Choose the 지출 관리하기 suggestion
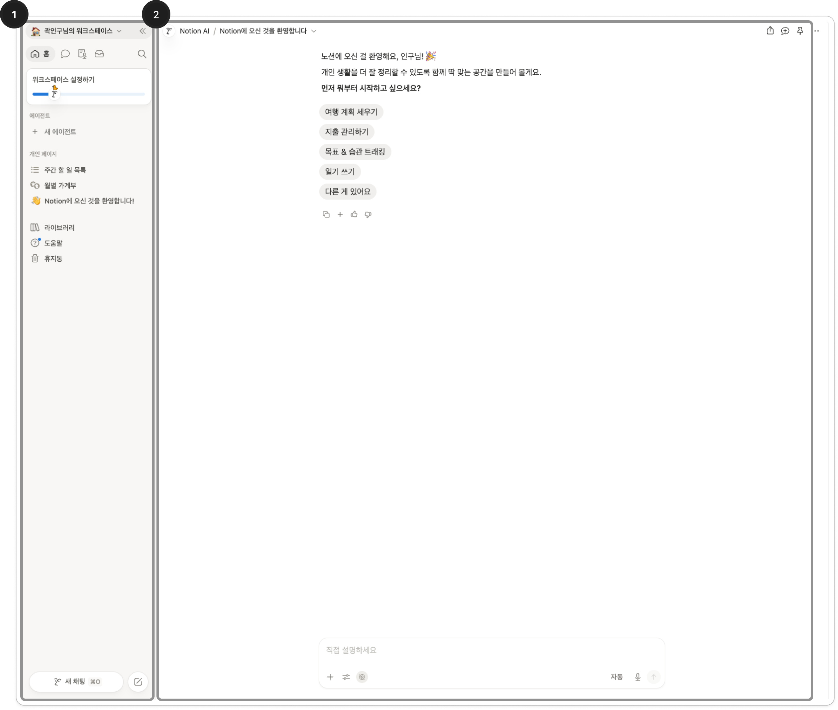Screen dimensions: 838x710 coord(346,132)
